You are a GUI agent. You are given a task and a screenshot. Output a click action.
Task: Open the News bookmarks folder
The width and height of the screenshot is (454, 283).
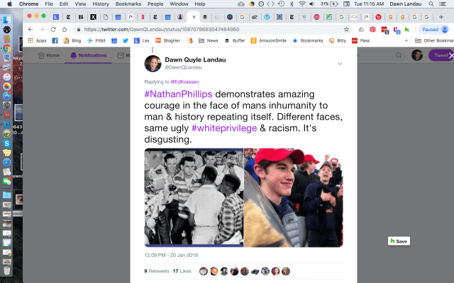click(x=208, y=41)
